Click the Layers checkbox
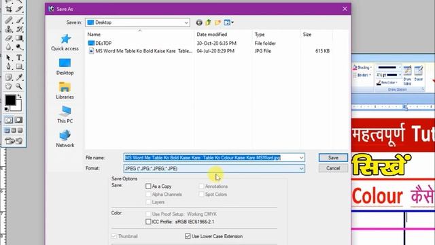 click(148, 202)
